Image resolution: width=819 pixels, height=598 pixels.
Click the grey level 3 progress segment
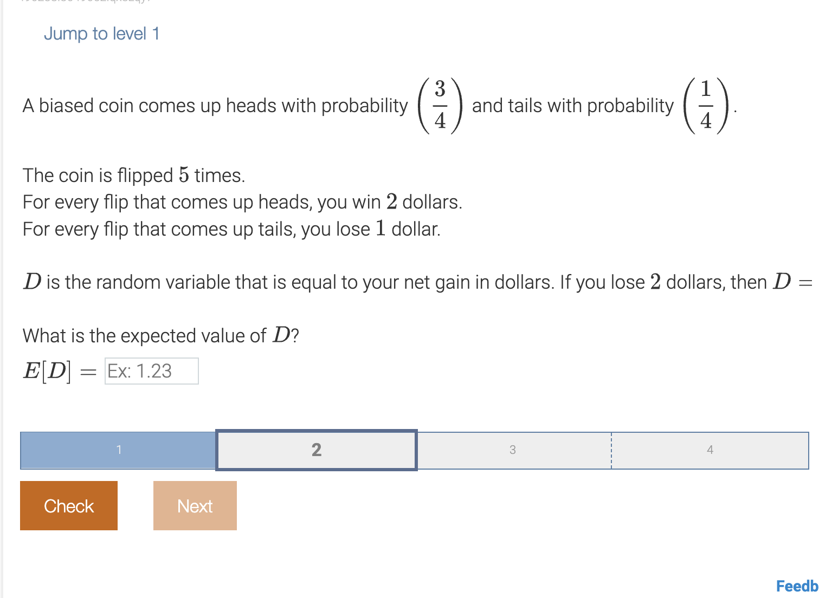[x=512, y=450]
